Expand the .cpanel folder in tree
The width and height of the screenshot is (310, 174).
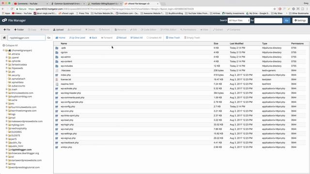tap(6, 58)
